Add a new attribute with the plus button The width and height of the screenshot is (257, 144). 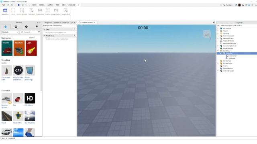74,36
